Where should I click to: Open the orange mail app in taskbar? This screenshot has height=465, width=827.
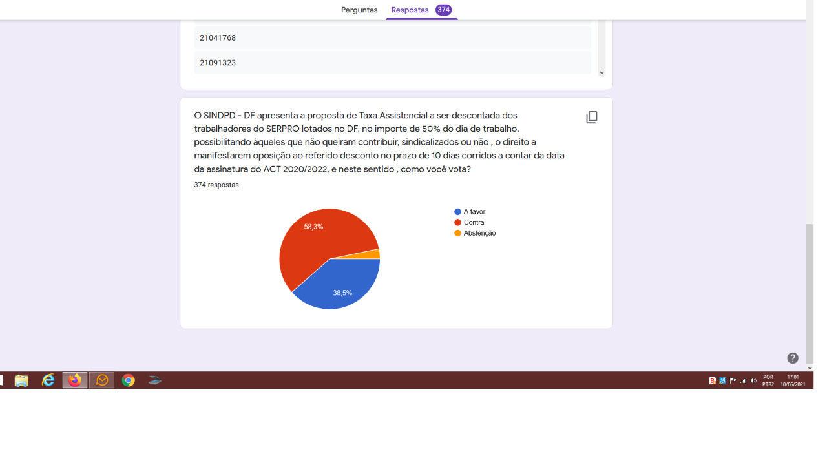point(102,380)
